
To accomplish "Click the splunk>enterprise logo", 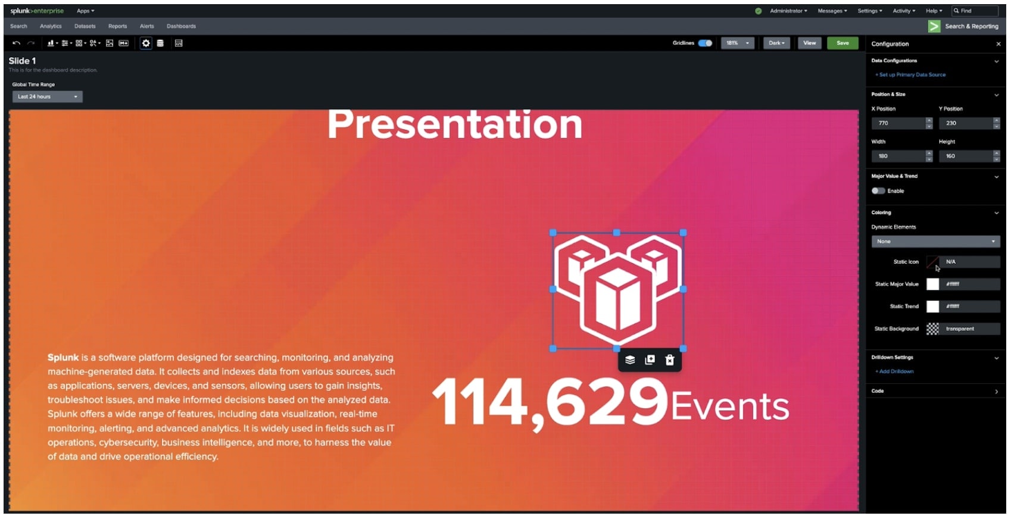I will click(x=37, y=11).
